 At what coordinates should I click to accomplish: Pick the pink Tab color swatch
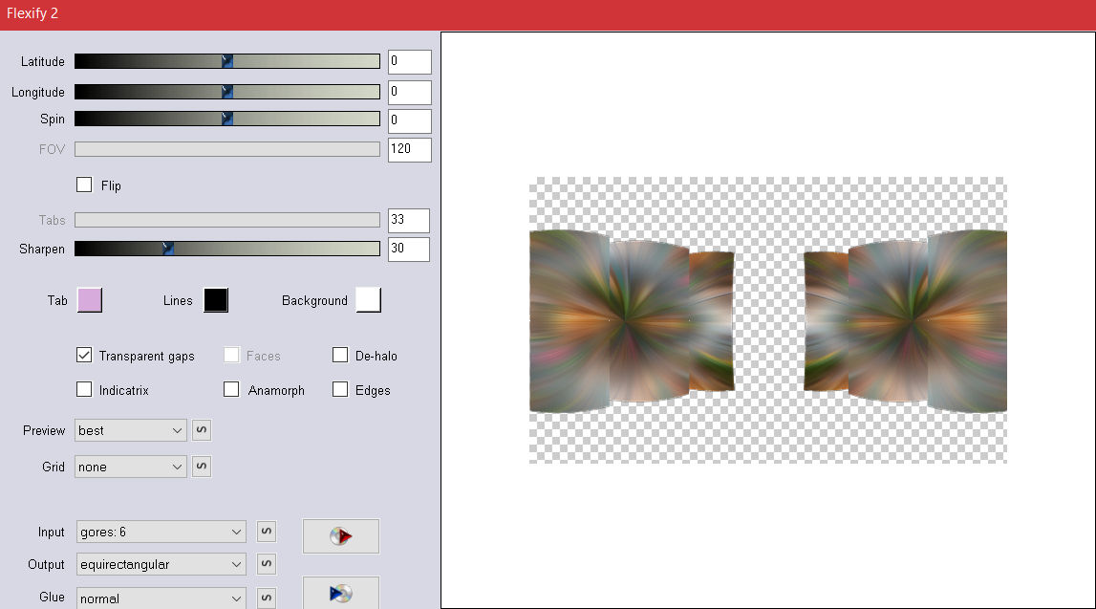pyautogui.click(x=89, y=300)
